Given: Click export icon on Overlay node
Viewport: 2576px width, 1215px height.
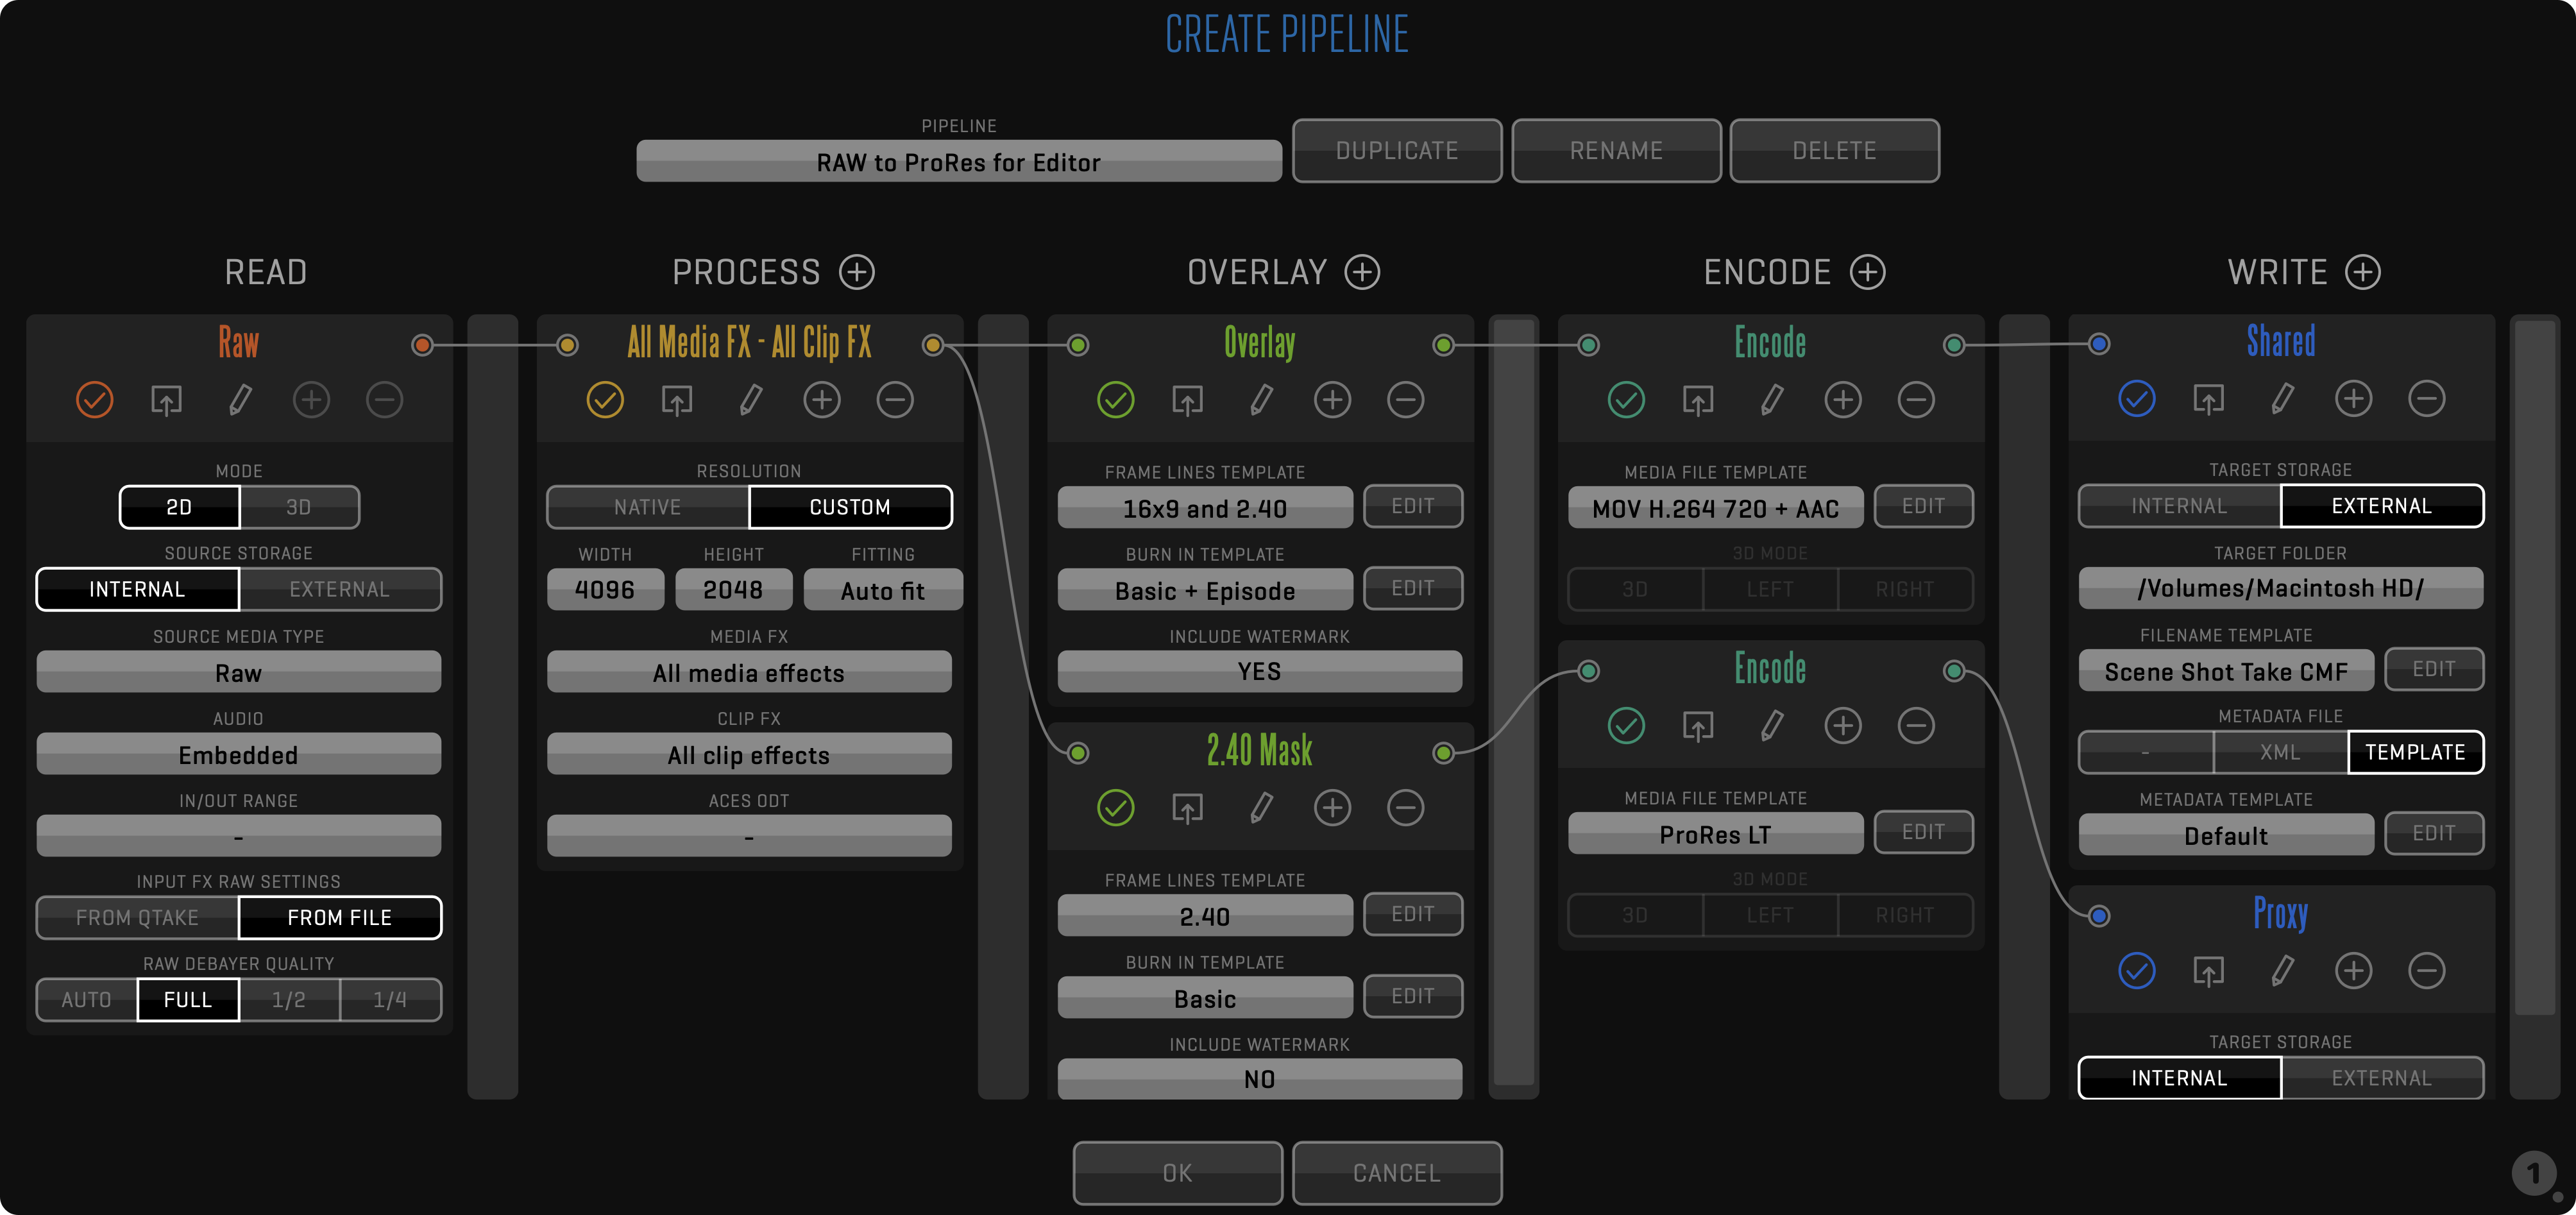Looking at the screenshot, I should [x=1187, y=400].
